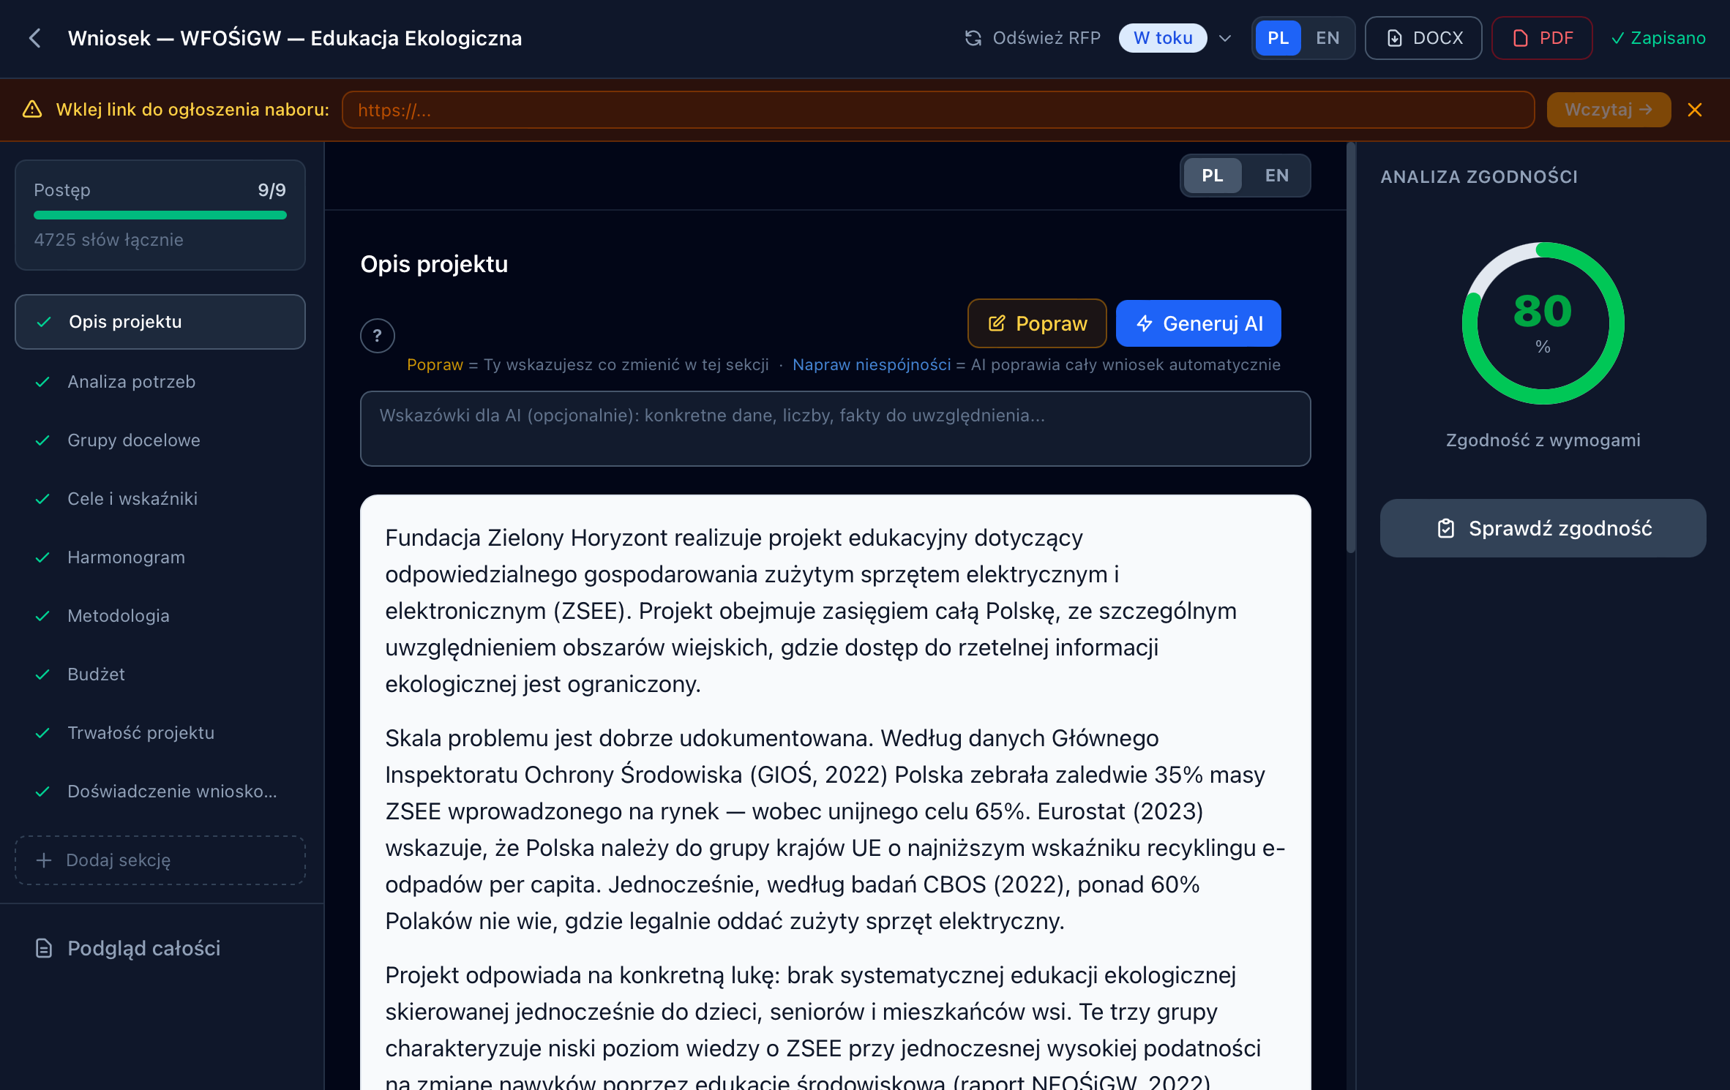
Task: Open the Doświadczenie wniosko... section
Action: point(160,792)
